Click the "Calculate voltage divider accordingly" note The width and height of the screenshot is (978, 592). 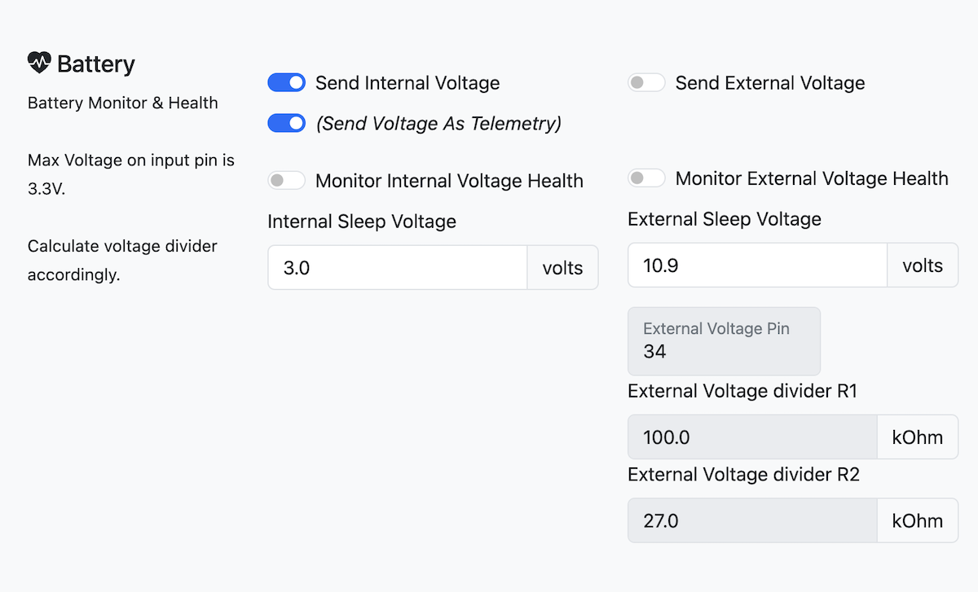[x=122, y=260]
